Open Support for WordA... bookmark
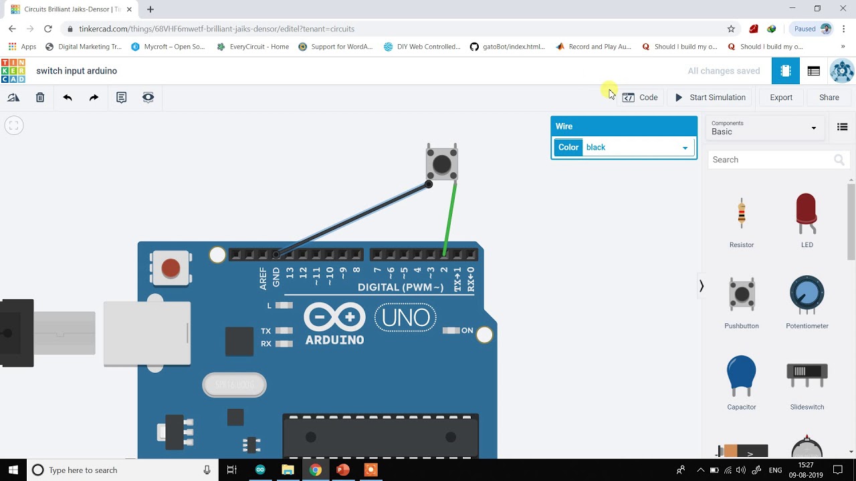Image resolution: width=856 pixels, height=481 pixels. [x=335, y=47]
